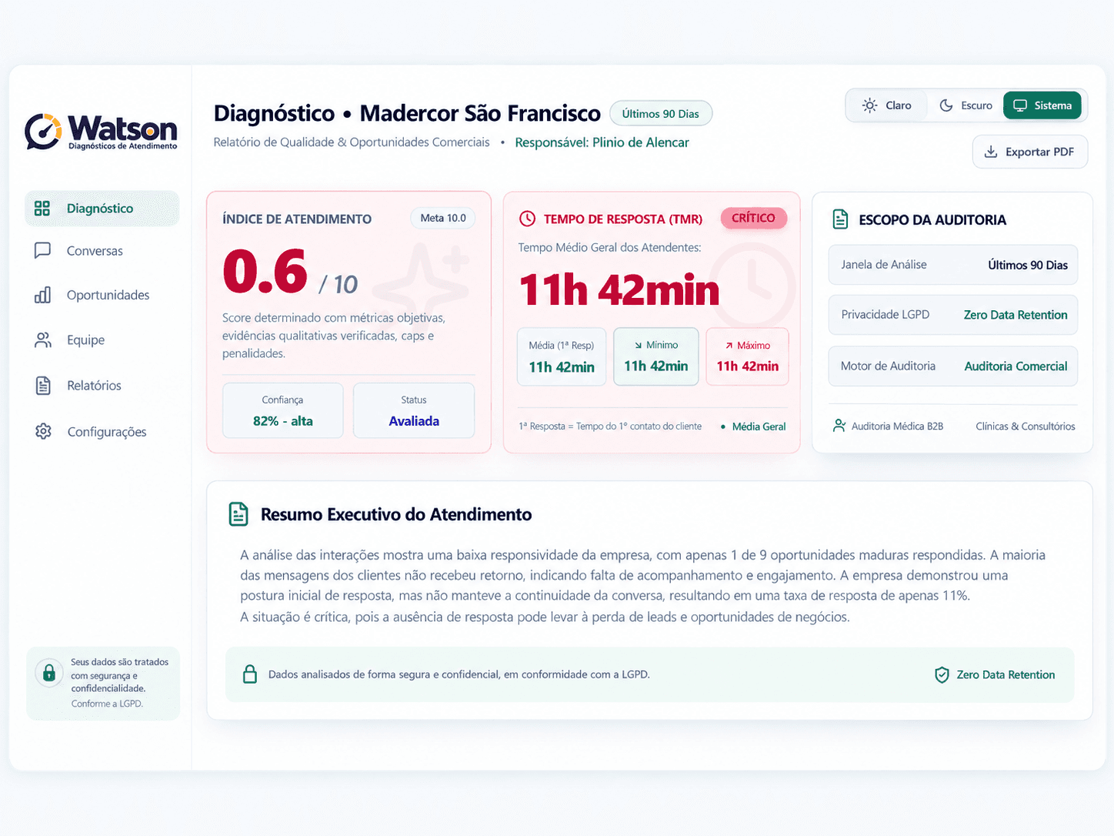The width and height of the screenshot is (1114, 836).
Task: Click the person icon beside Auditoria Médica B2B
Action: [839, 426]
